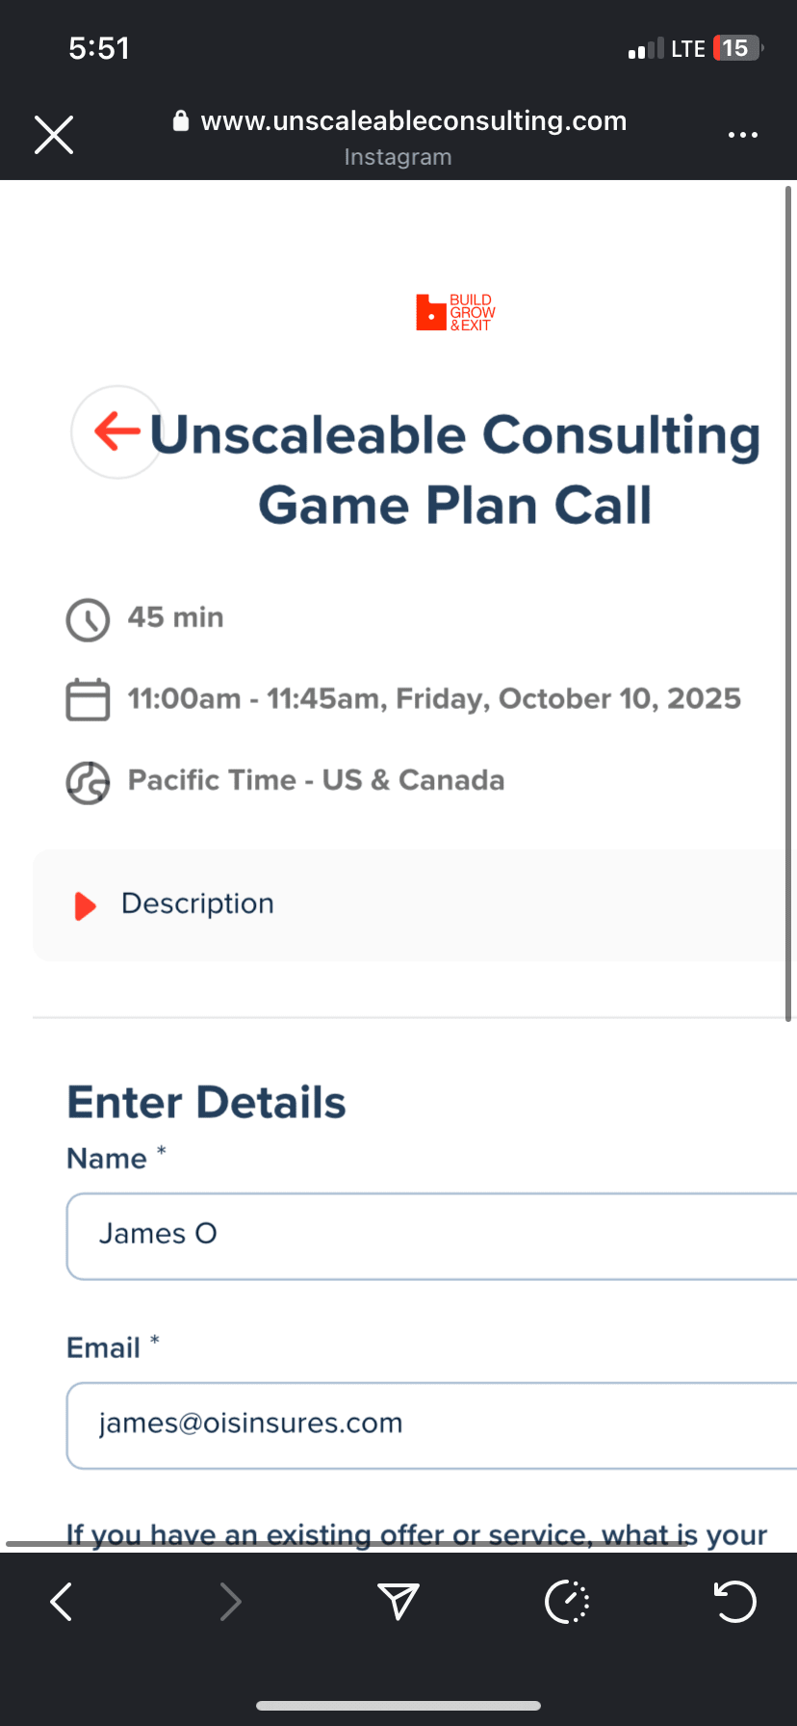Tap the home indicator bar at bottom
Image resolution: width=797 pixels, height=1726 pixels.
coord(398,1705)
